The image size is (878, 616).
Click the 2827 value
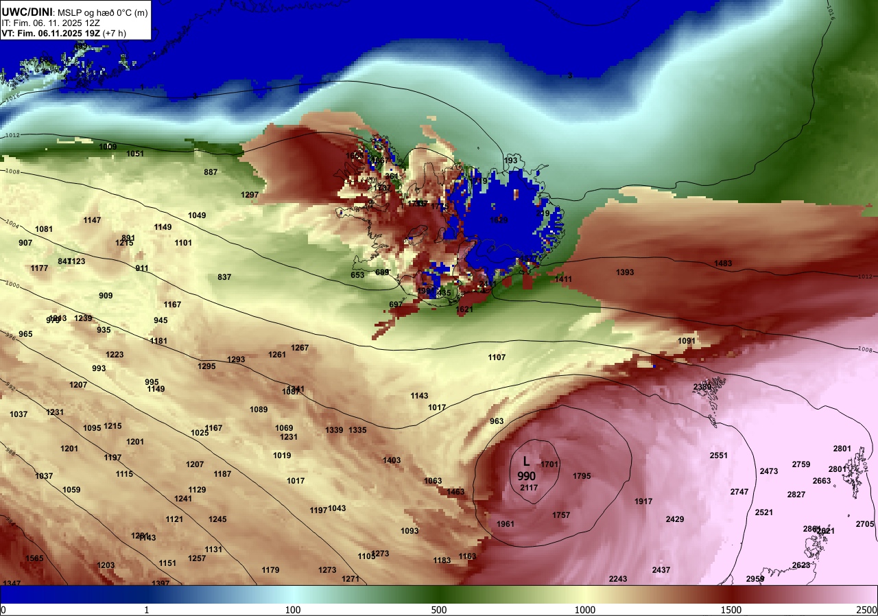[796, 495]
